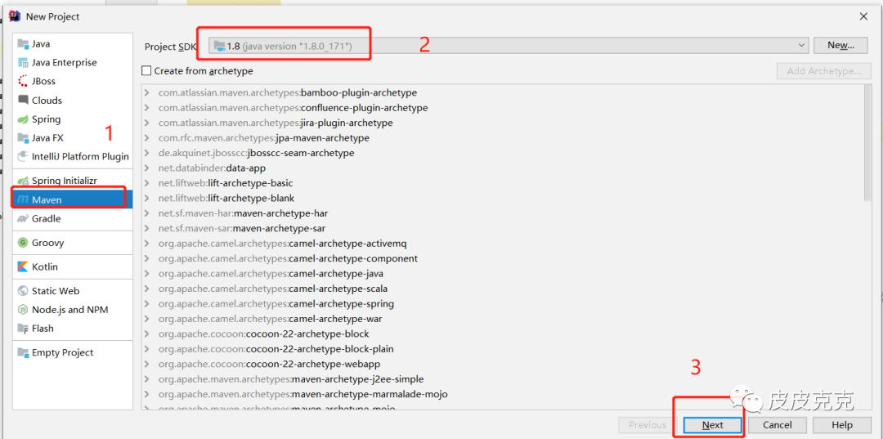This screenshot has height=439, width=883.
Task: Expand bamboo-plugin-archetype node
Action: pos(147,92)
